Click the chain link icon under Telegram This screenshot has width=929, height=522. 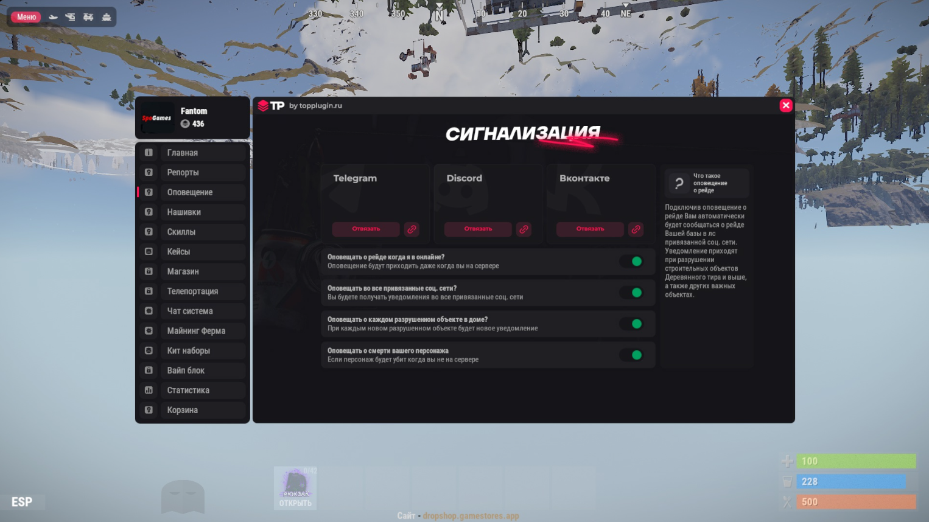coord(412,229)
